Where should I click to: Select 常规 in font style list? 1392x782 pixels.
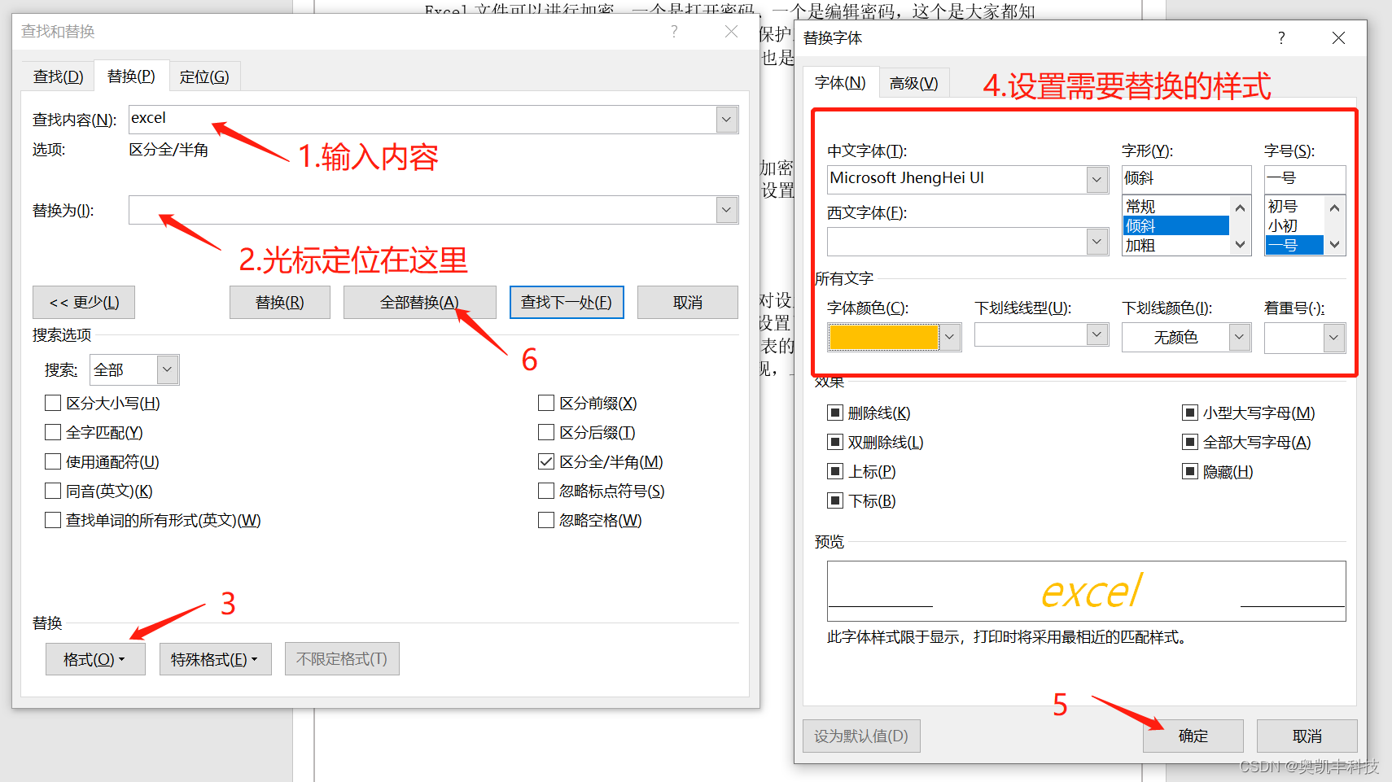[x=1175, y=206]
